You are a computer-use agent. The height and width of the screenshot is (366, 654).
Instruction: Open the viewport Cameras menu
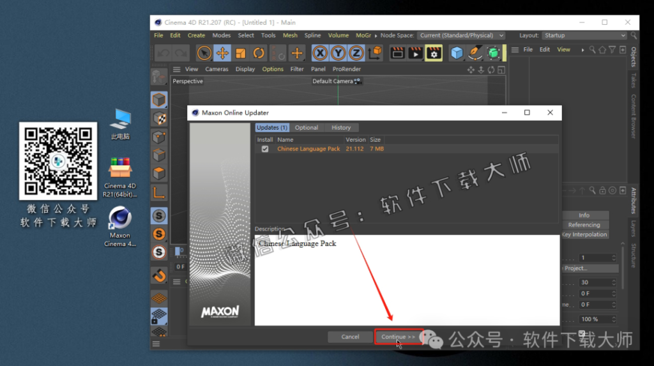[217, 69]
